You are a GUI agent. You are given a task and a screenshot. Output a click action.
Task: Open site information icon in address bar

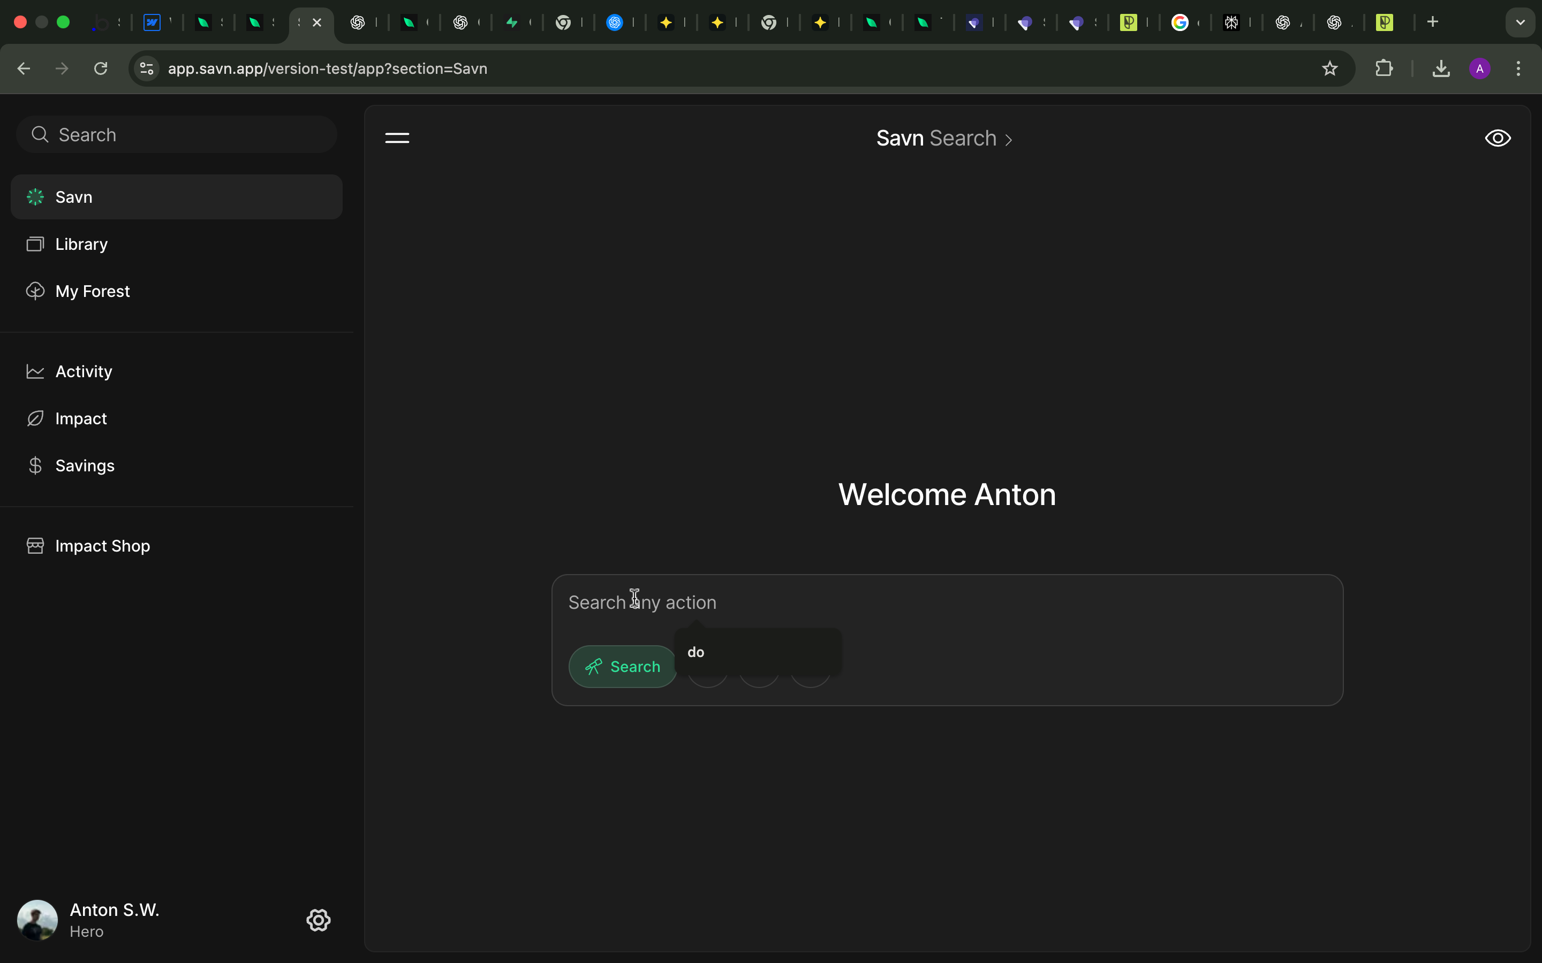147,68
